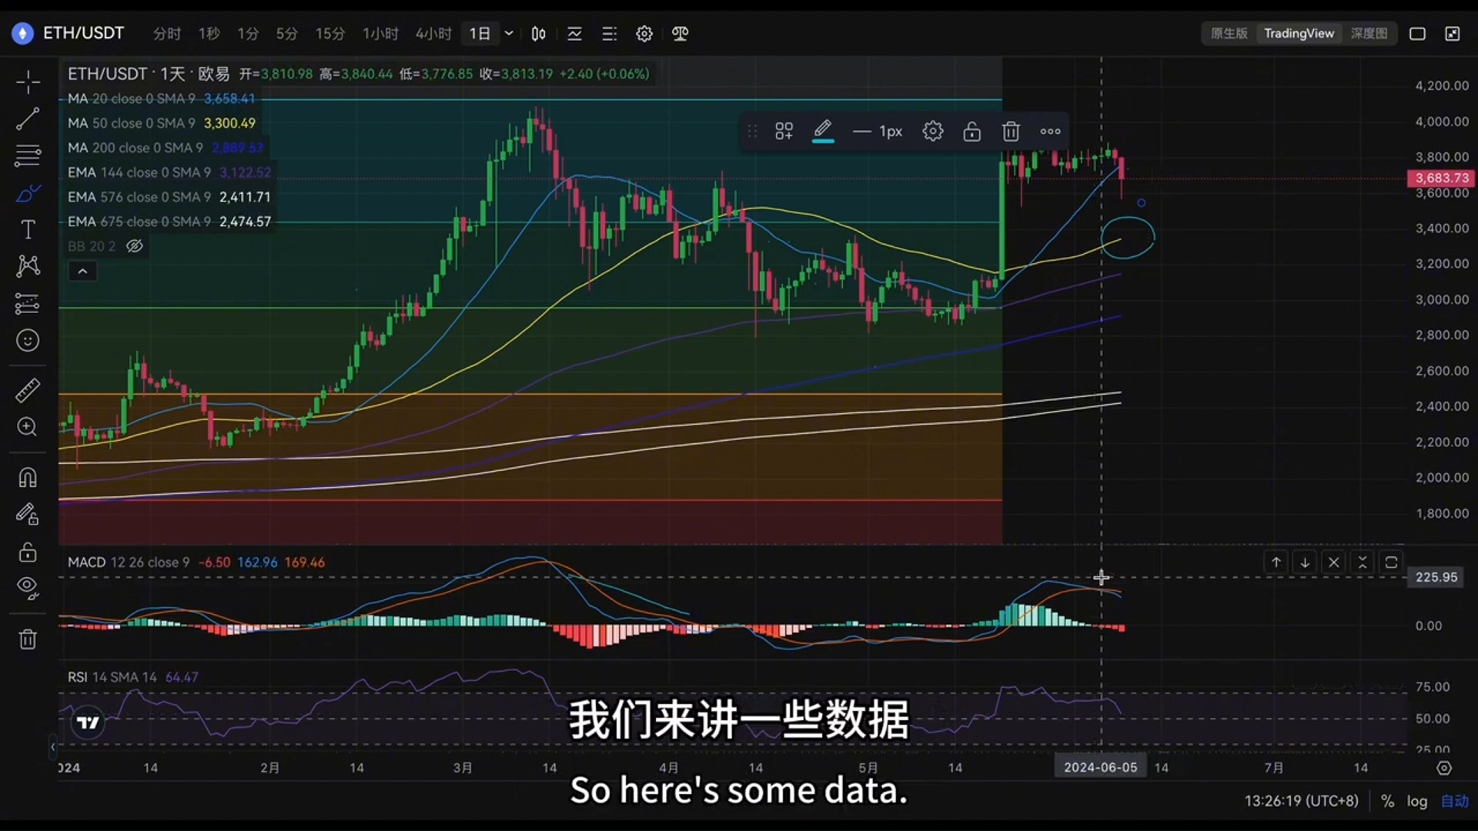Select the brush drawing tool

[x=28, y=192]
